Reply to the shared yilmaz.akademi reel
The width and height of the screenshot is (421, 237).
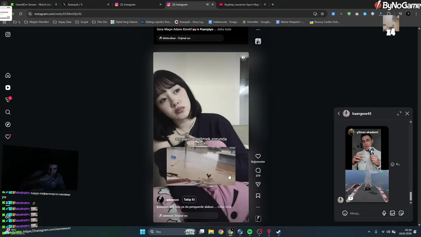(x=398, y=164)
